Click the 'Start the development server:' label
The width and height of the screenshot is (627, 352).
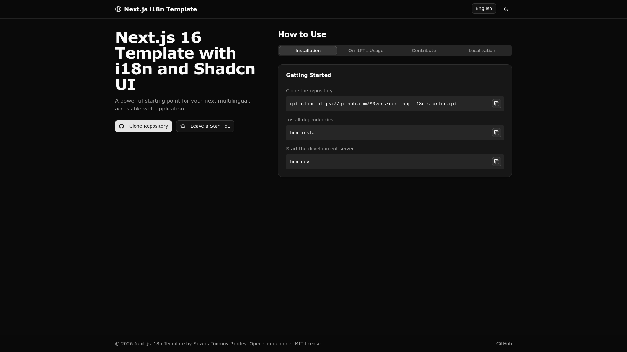[321, 149]
